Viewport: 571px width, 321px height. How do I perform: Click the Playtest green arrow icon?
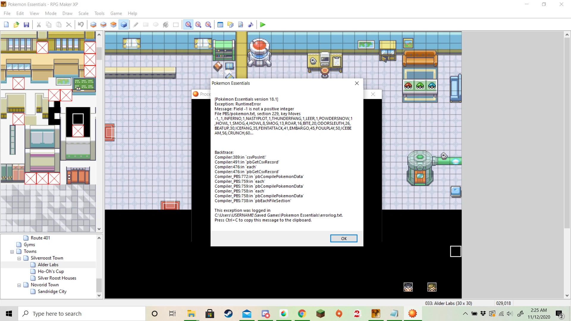point(262,25)
